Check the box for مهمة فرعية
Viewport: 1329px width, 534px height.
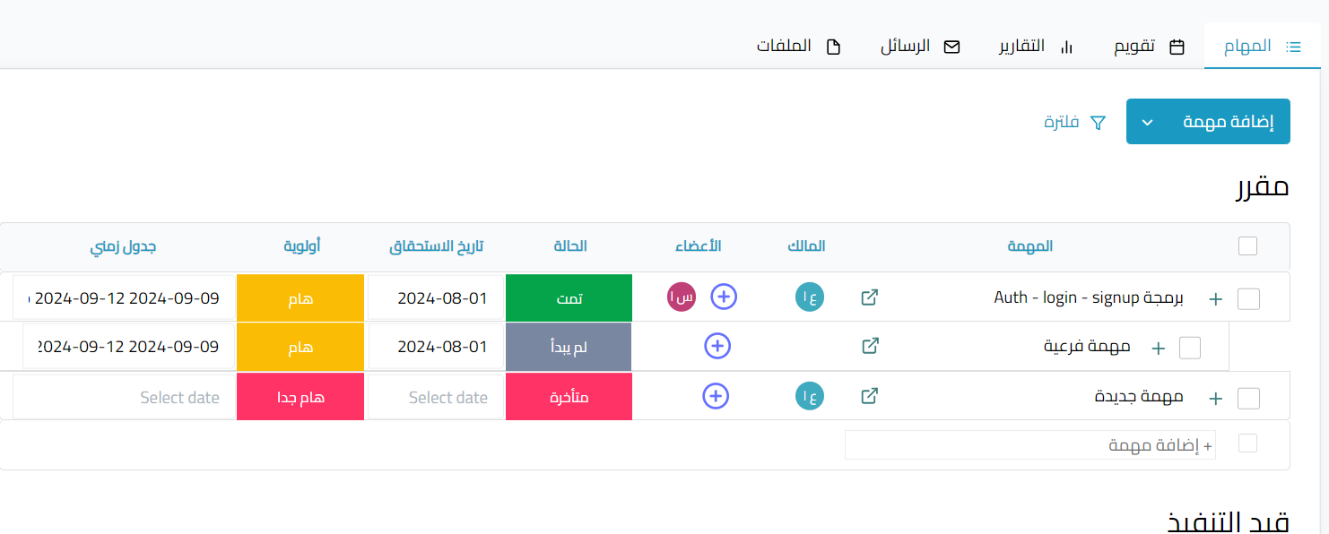pyautogui.click(x=1189, y=348)
